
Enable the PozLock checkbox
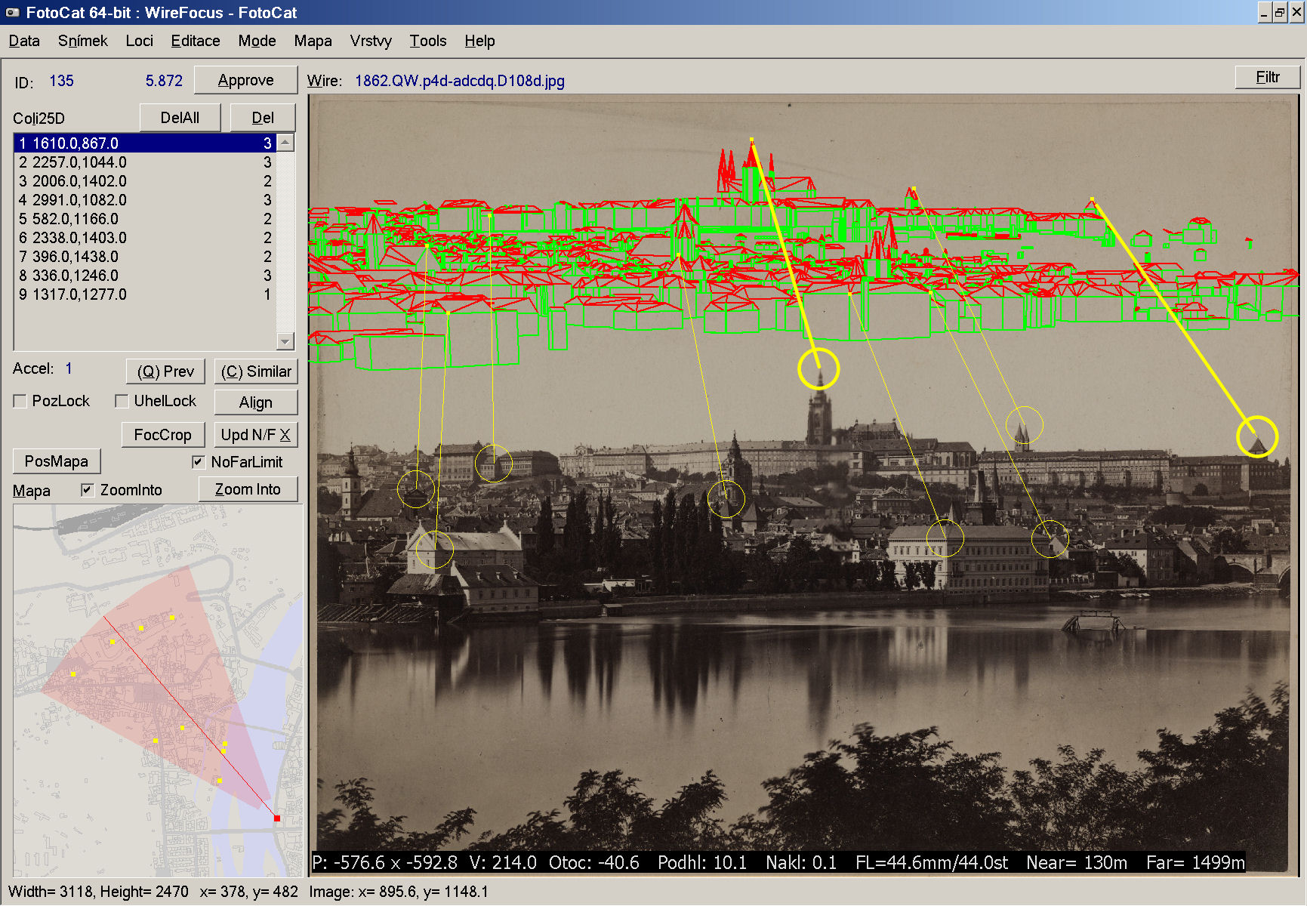(x=20, y=402)
